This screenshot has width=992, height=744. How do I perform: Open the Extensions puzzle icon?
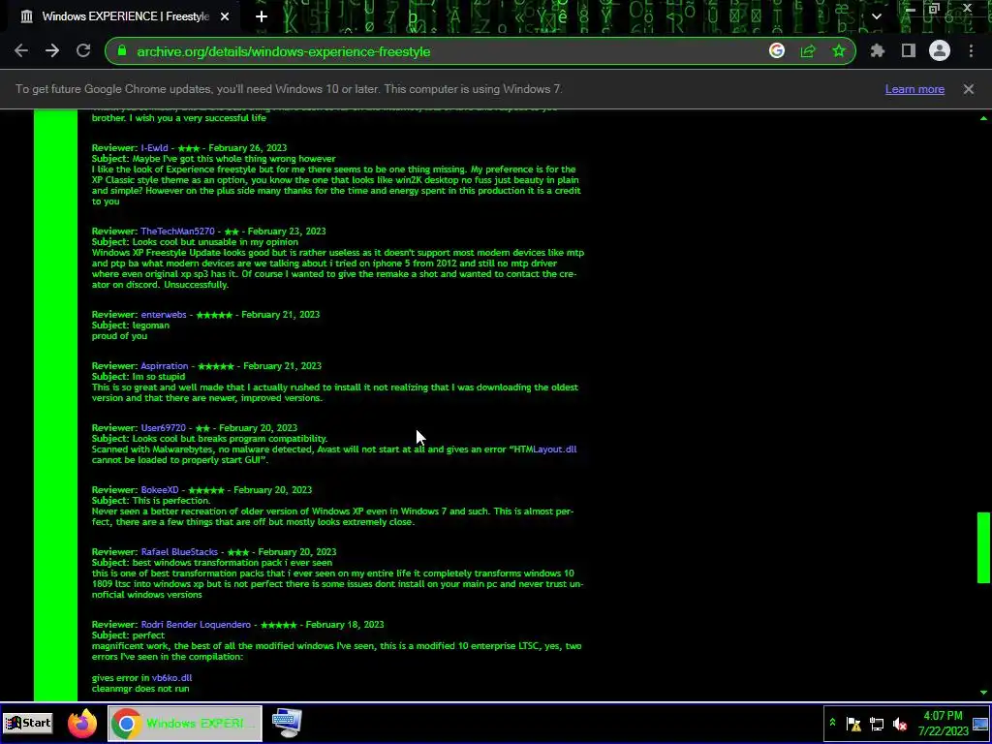click(x=878, y=51)
